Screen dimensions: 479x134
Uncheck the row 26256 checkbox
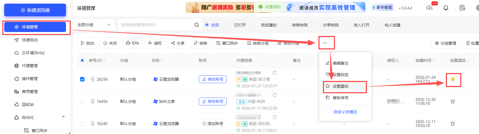coord(82,79)
